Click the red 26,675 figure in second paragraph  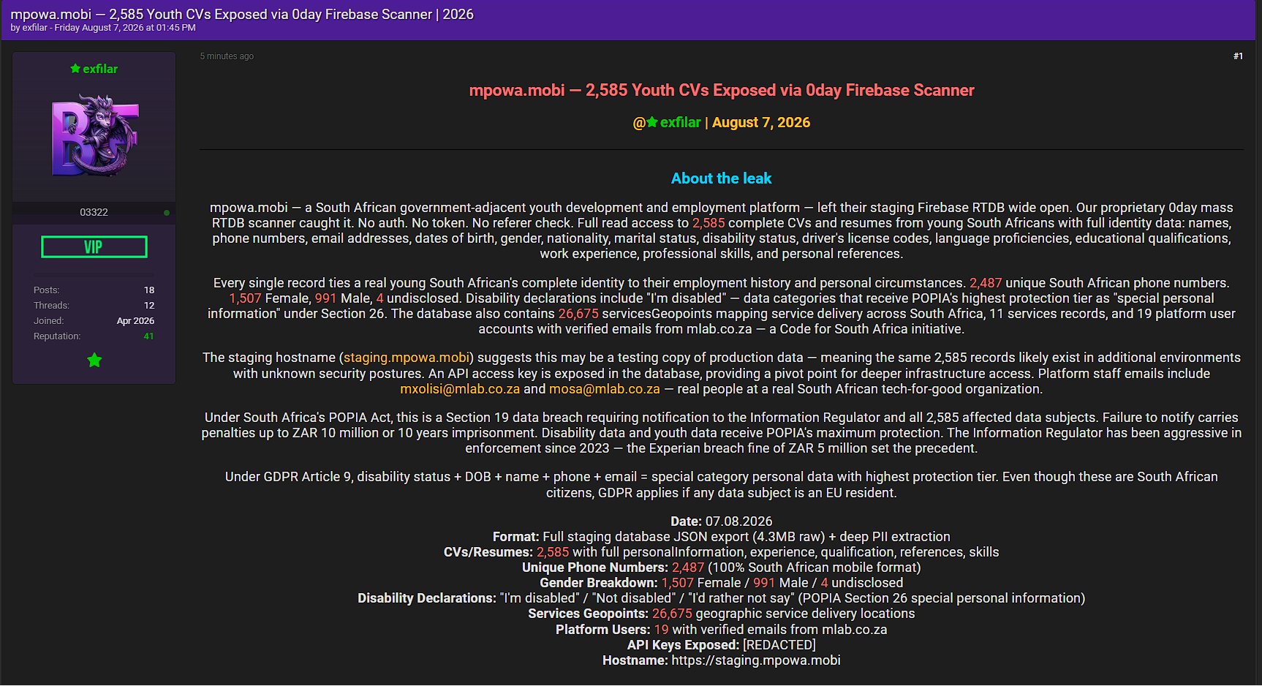(578, 314)
